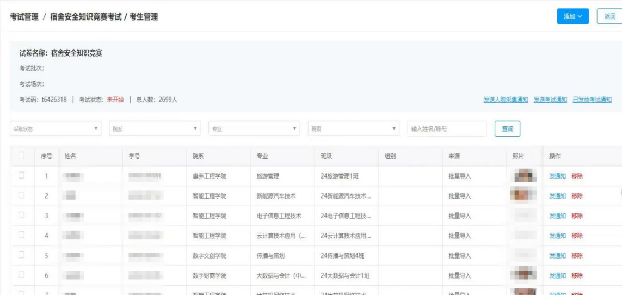Image resolution: width=622 pixels, height=295 pixels.
Task: Toggle the select-all checkbox in table header
Action: (x=22, y=156)
